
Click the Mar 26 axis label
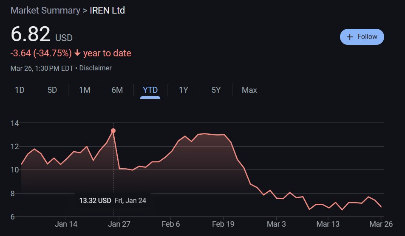[381, 224]
